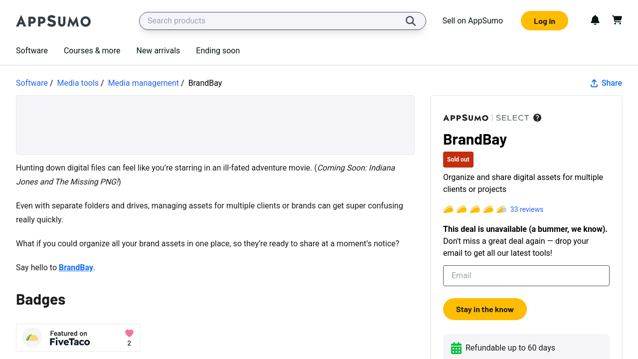638x359 pixels.
Task: Click the Share icon
Action: [x=594, y=83]
